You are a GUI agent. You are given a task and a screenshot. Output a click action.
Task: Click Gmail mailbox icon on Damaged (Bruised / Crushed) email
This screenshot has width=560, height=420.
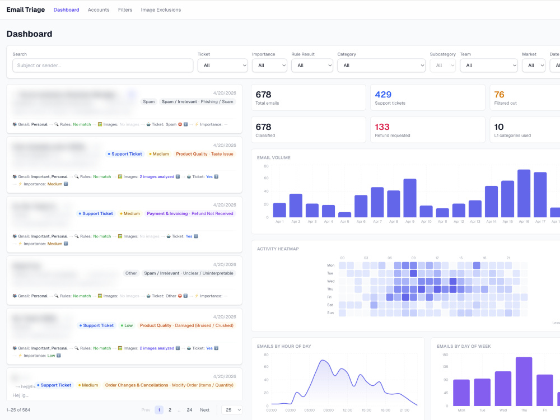[x=15, y=348]
